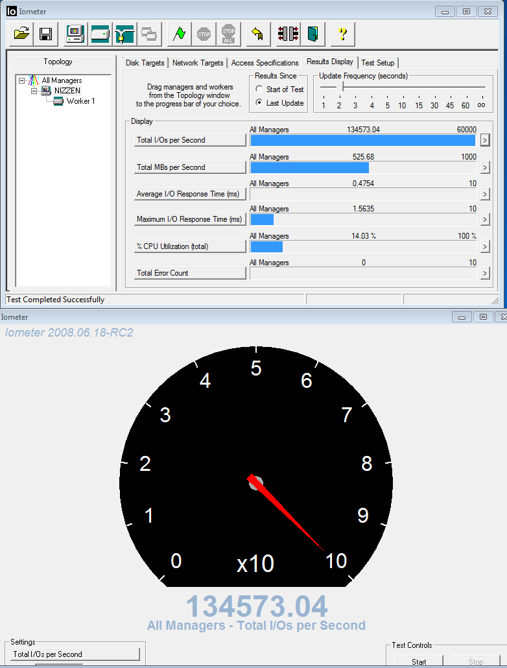Image resolution: width=507 pixels, height=668 pixels.
Task: Click Settings Total I/Os per Second button
Action: tap(75, 654)
